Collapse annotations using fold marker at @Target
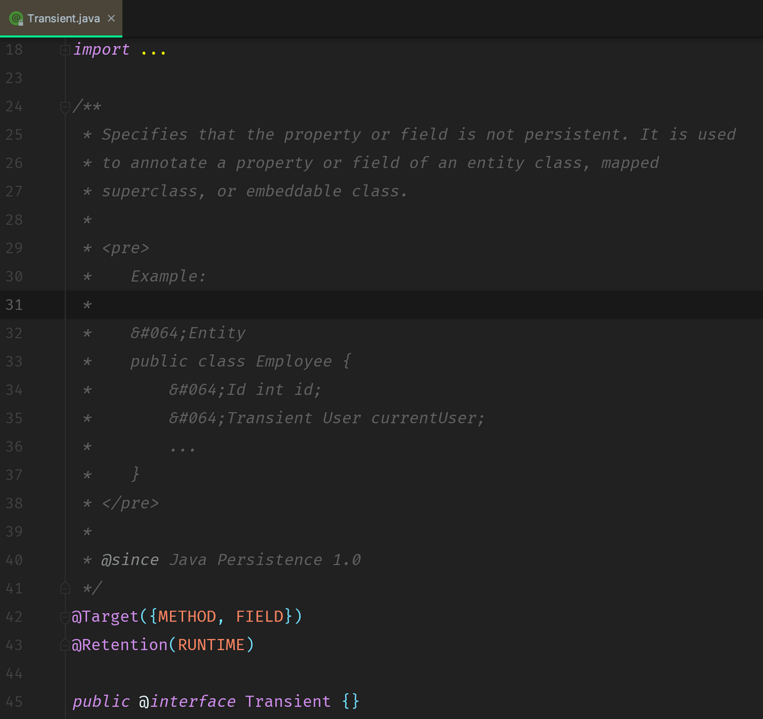763x719 pixels. pos(65,617)
